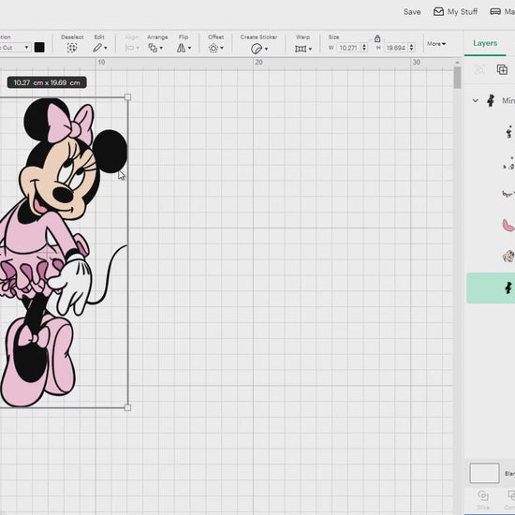Focus the width W size field
This screenshot has height=515, width=515.
[348, 48]
